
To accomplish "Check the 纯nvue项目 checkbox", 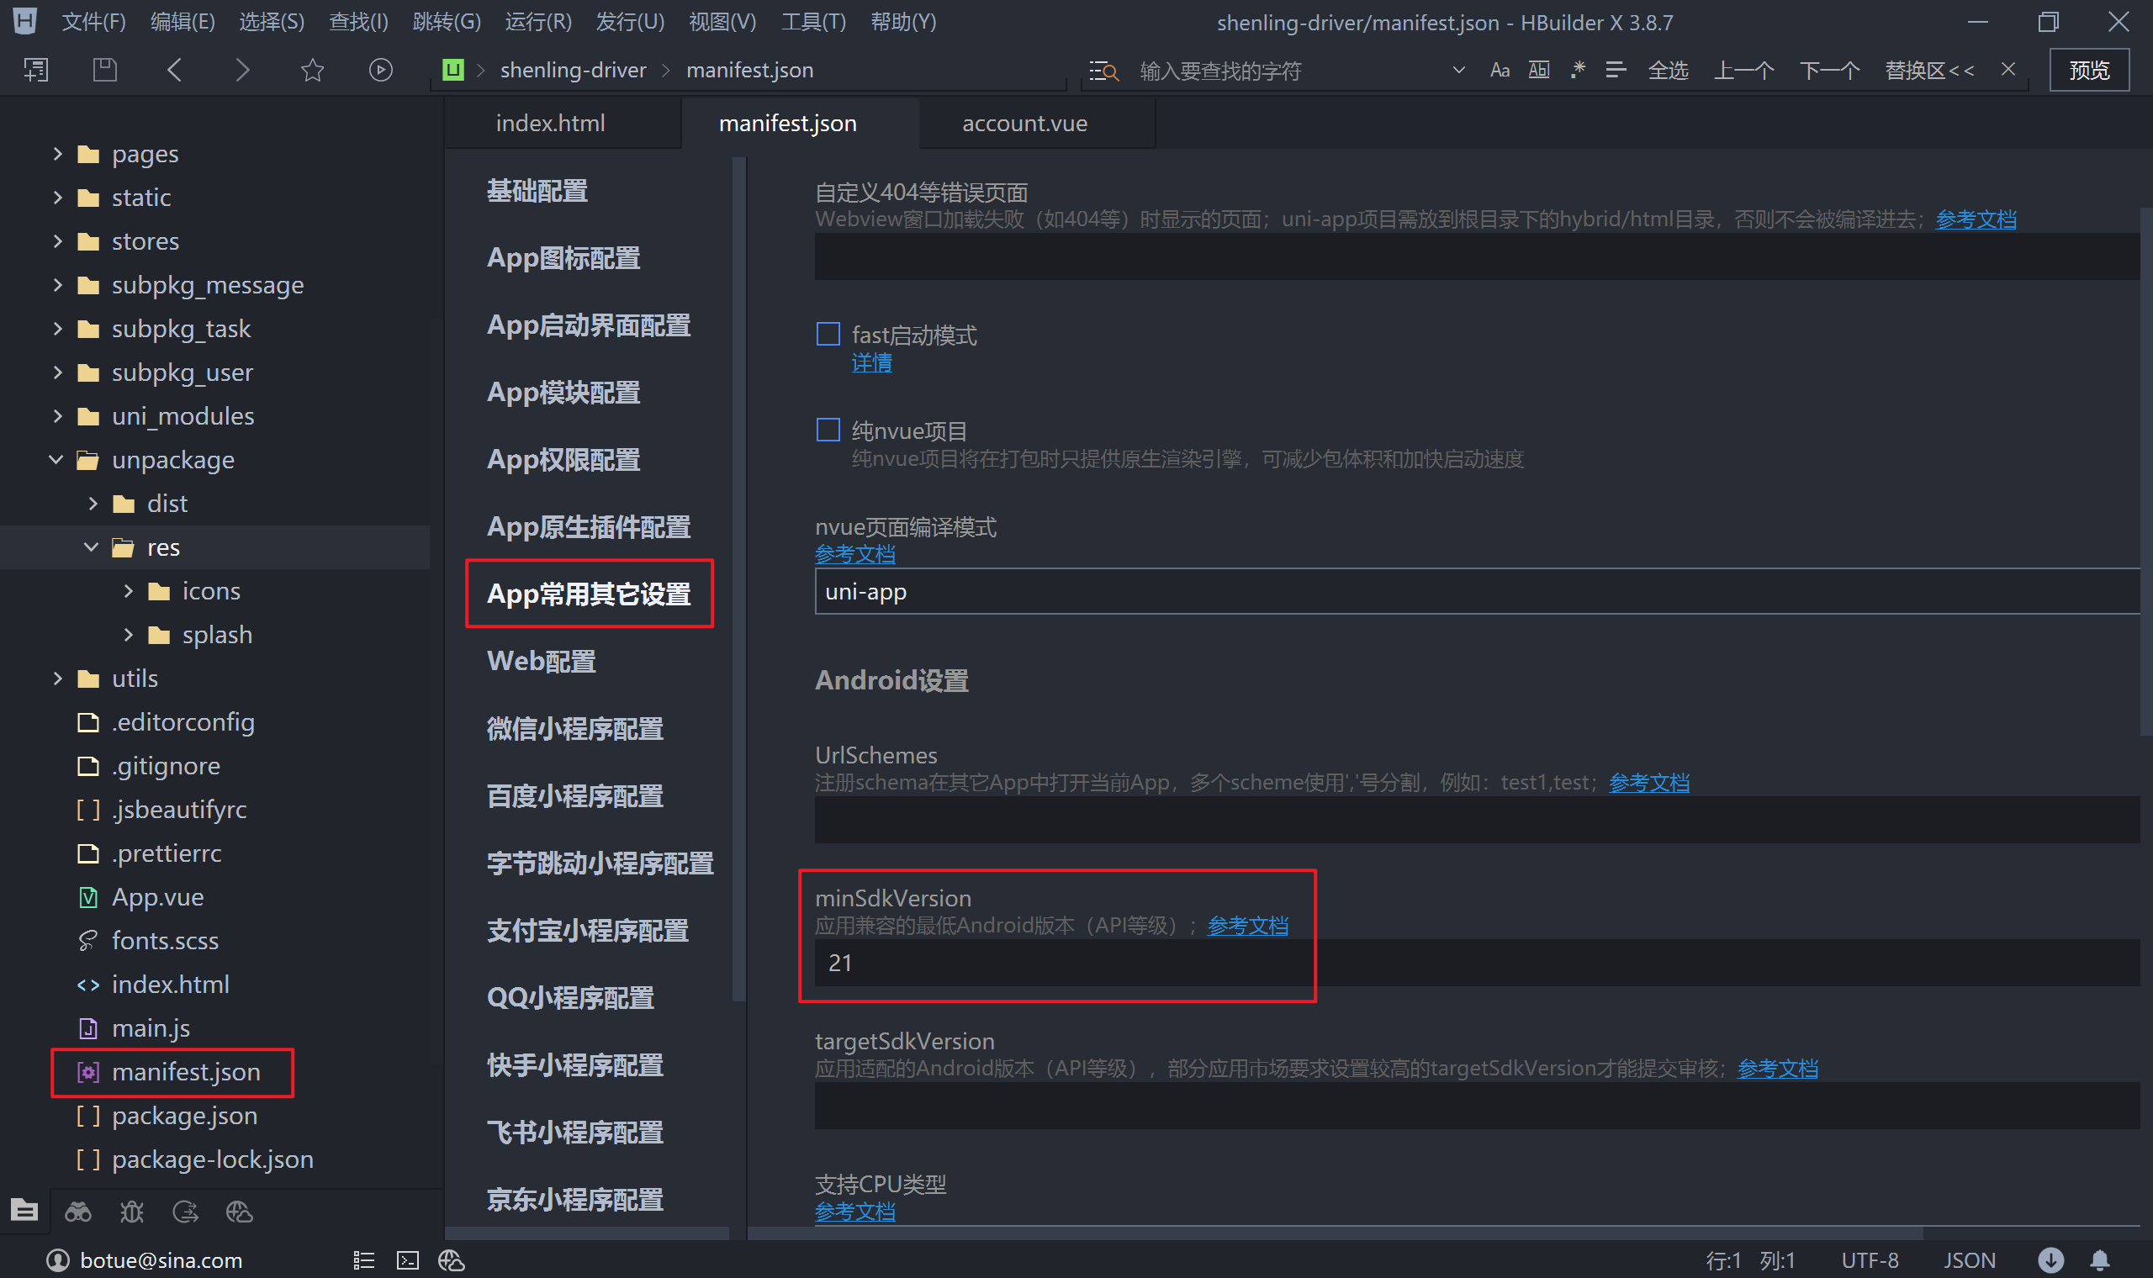I will click(x=828, y=430).
